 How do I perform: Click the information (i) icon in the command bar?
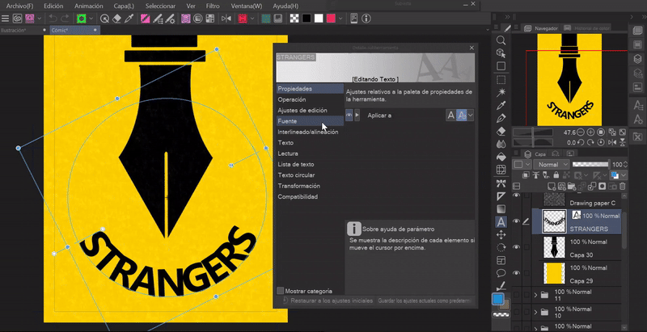(366, 19)
